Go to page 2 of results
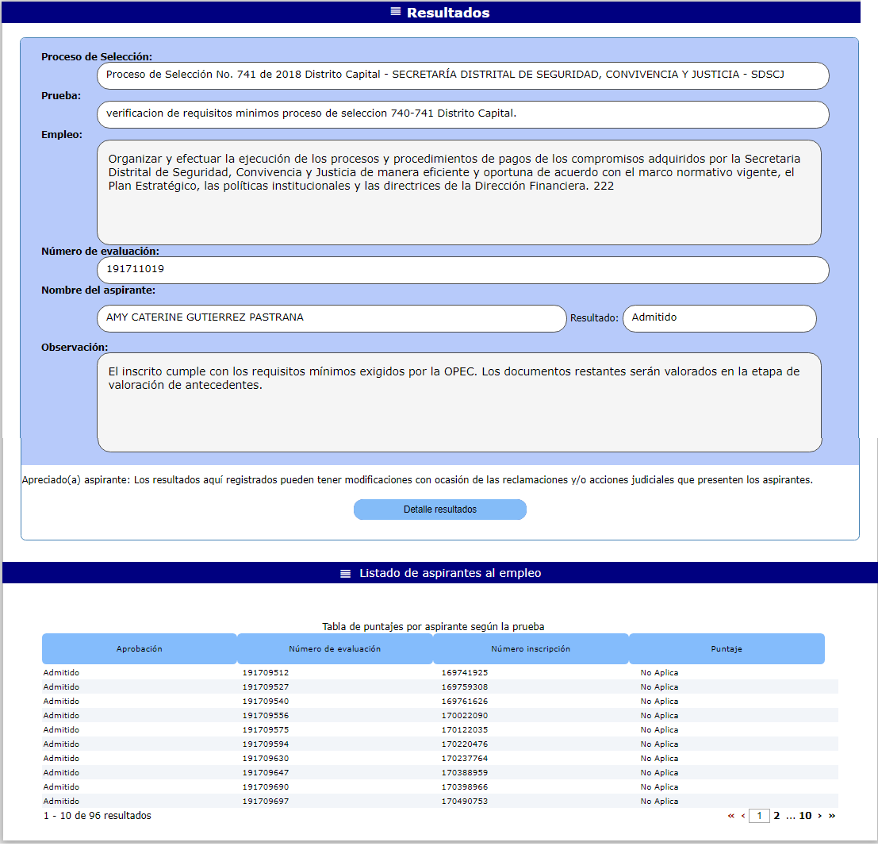 pyautogui.click(x=776, y=816)
